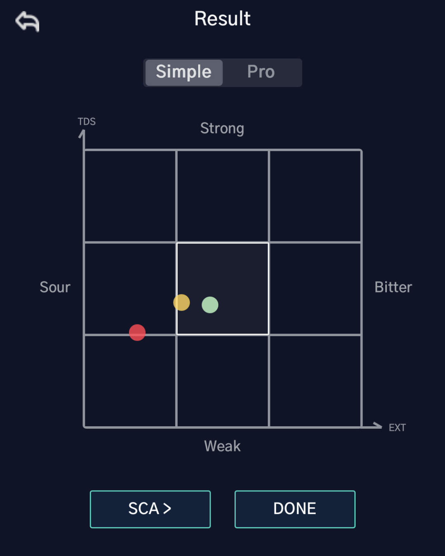Click the TDS axis label
This screenshot has height=556, width=445.
coord(87,121)
